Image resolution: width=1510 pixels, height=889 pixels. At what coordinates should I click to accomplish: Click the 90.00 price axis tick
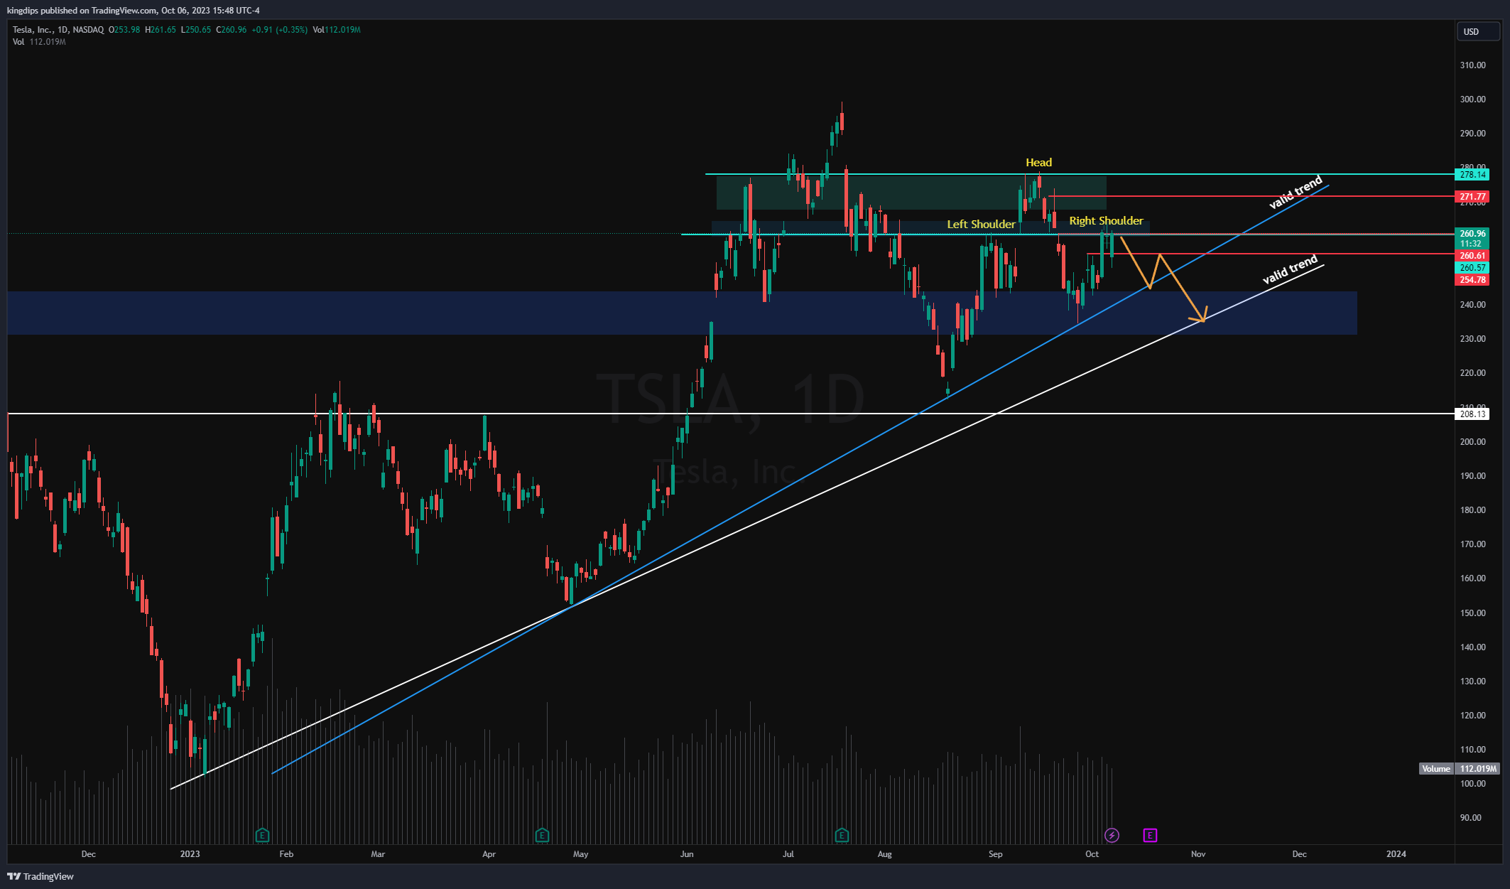tap(1470, 818)
